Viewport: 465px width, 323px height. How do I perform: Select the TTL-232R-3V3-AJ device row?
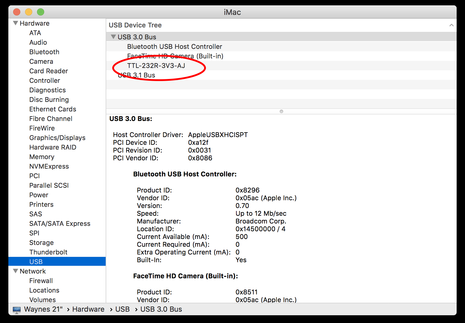[x=281, y=66]
